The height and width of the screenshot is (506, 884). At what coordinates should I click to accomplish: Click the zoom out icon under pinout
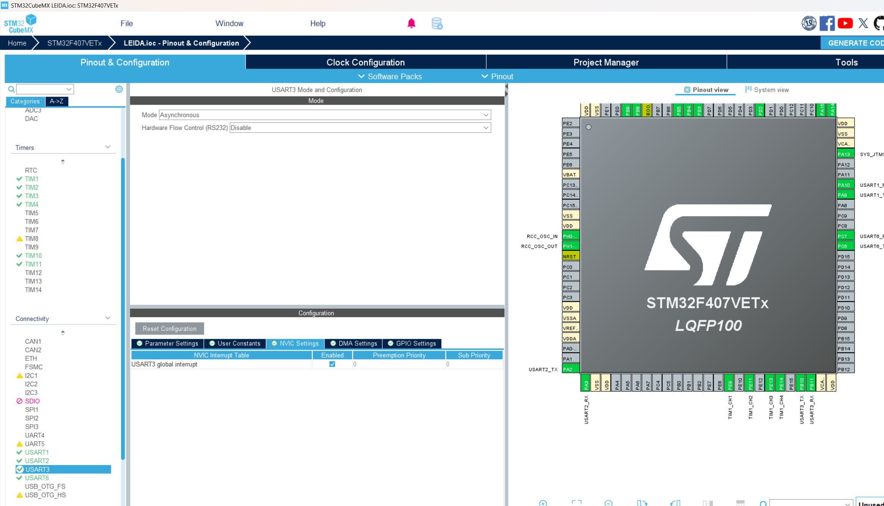(608, 503)
